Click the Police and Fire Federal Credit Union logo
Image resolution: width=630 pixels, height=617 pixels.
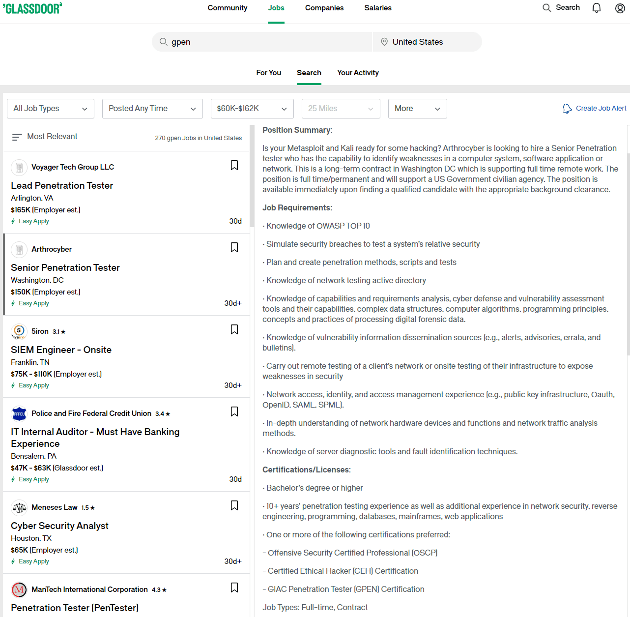[x=19, y=414]
